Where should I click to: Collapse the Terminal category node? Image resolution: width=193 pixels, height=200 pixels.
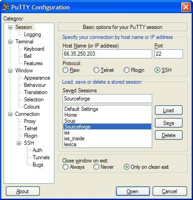(x=10, y=42)
